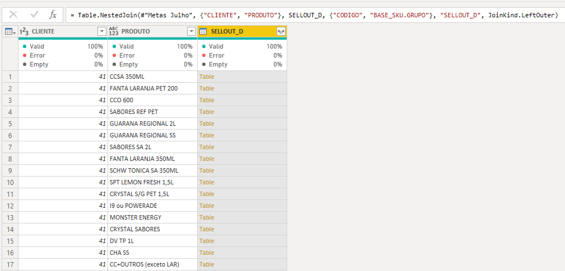The height and width of the screenshot is (271, 565).
Task: Select cell GUARANA REGIONAL SS
Action: (x=152, y=135)
